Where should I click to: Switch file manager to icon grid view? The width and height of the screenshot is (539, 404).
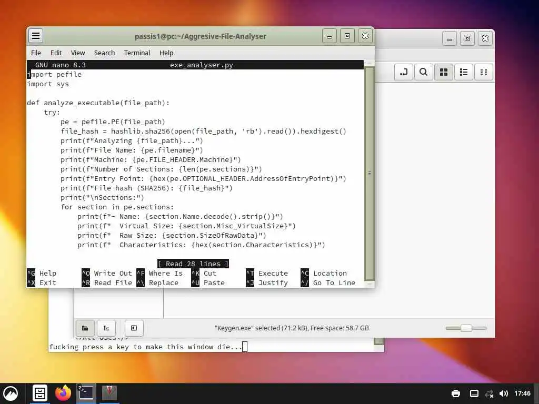(x=444, y=72)
